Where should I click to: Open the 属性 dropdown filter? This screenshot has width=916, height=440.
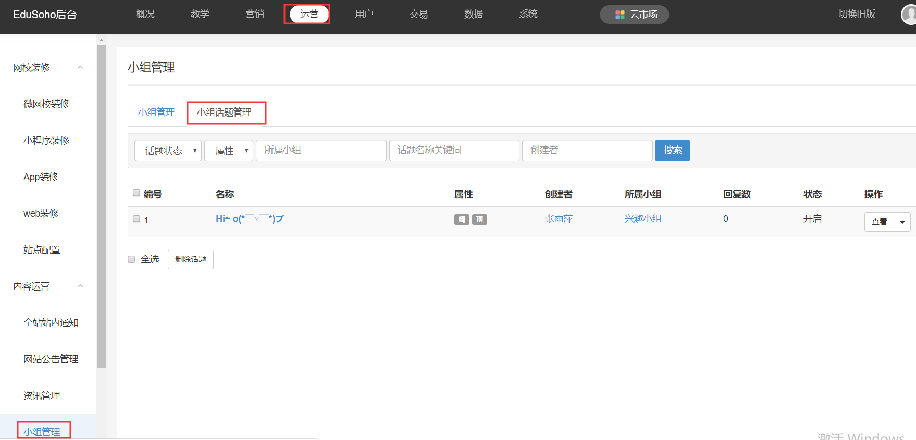pos(228,150)
